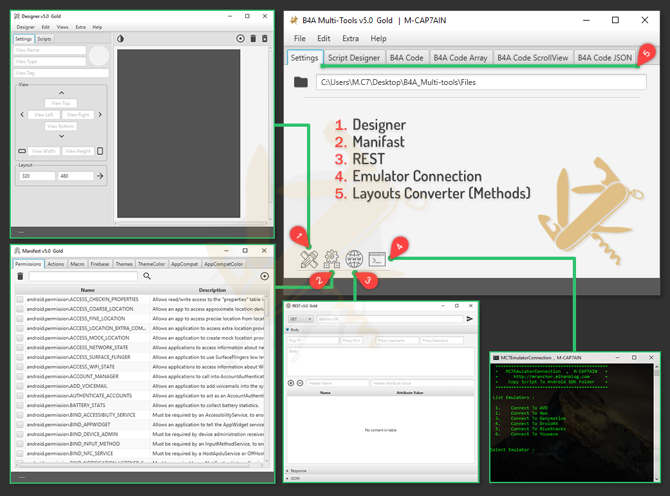Check the ACCESS_CHECKIN_PROPERTIES permission box
The height and width of the screenshot is (496, 670).
(x=20, y=300)
